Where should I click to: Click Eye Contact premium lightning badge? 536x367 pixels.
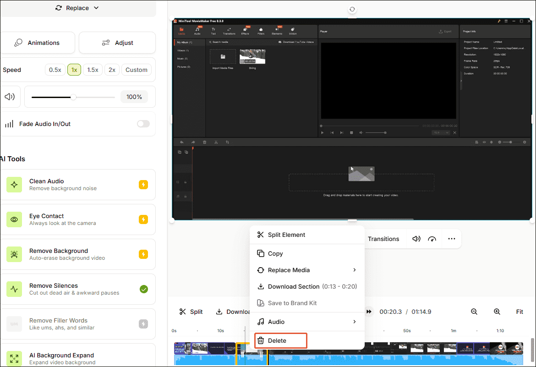pos(143,219)
